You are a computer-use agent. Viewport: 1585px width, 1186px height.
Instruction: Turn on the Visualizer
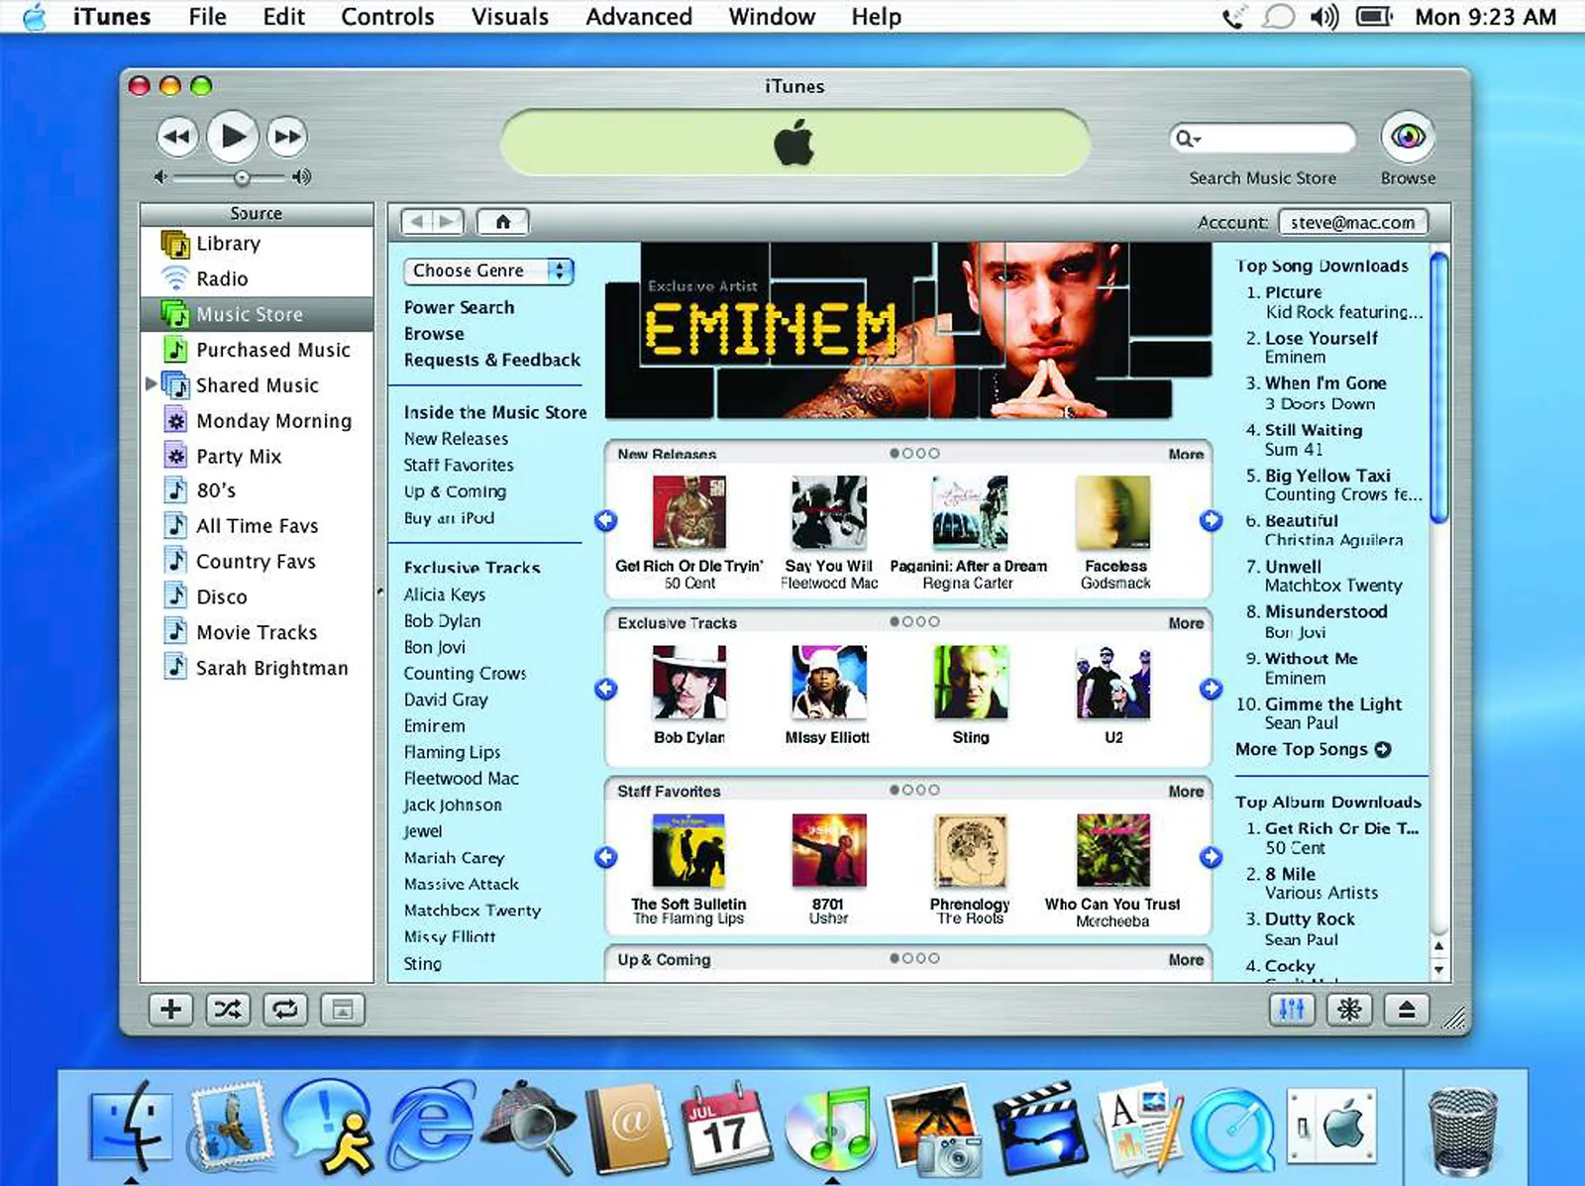pyautogui.click(x=1348, y=1010)
